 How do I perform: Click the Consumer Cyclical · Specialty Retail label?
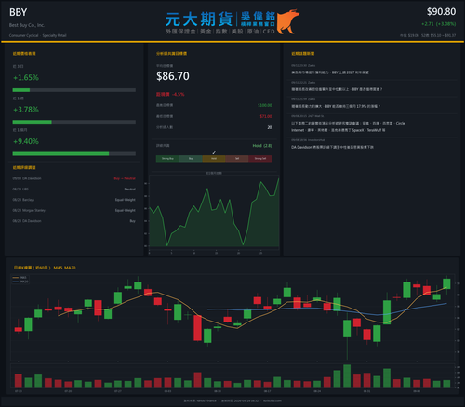tap(37, 35)
